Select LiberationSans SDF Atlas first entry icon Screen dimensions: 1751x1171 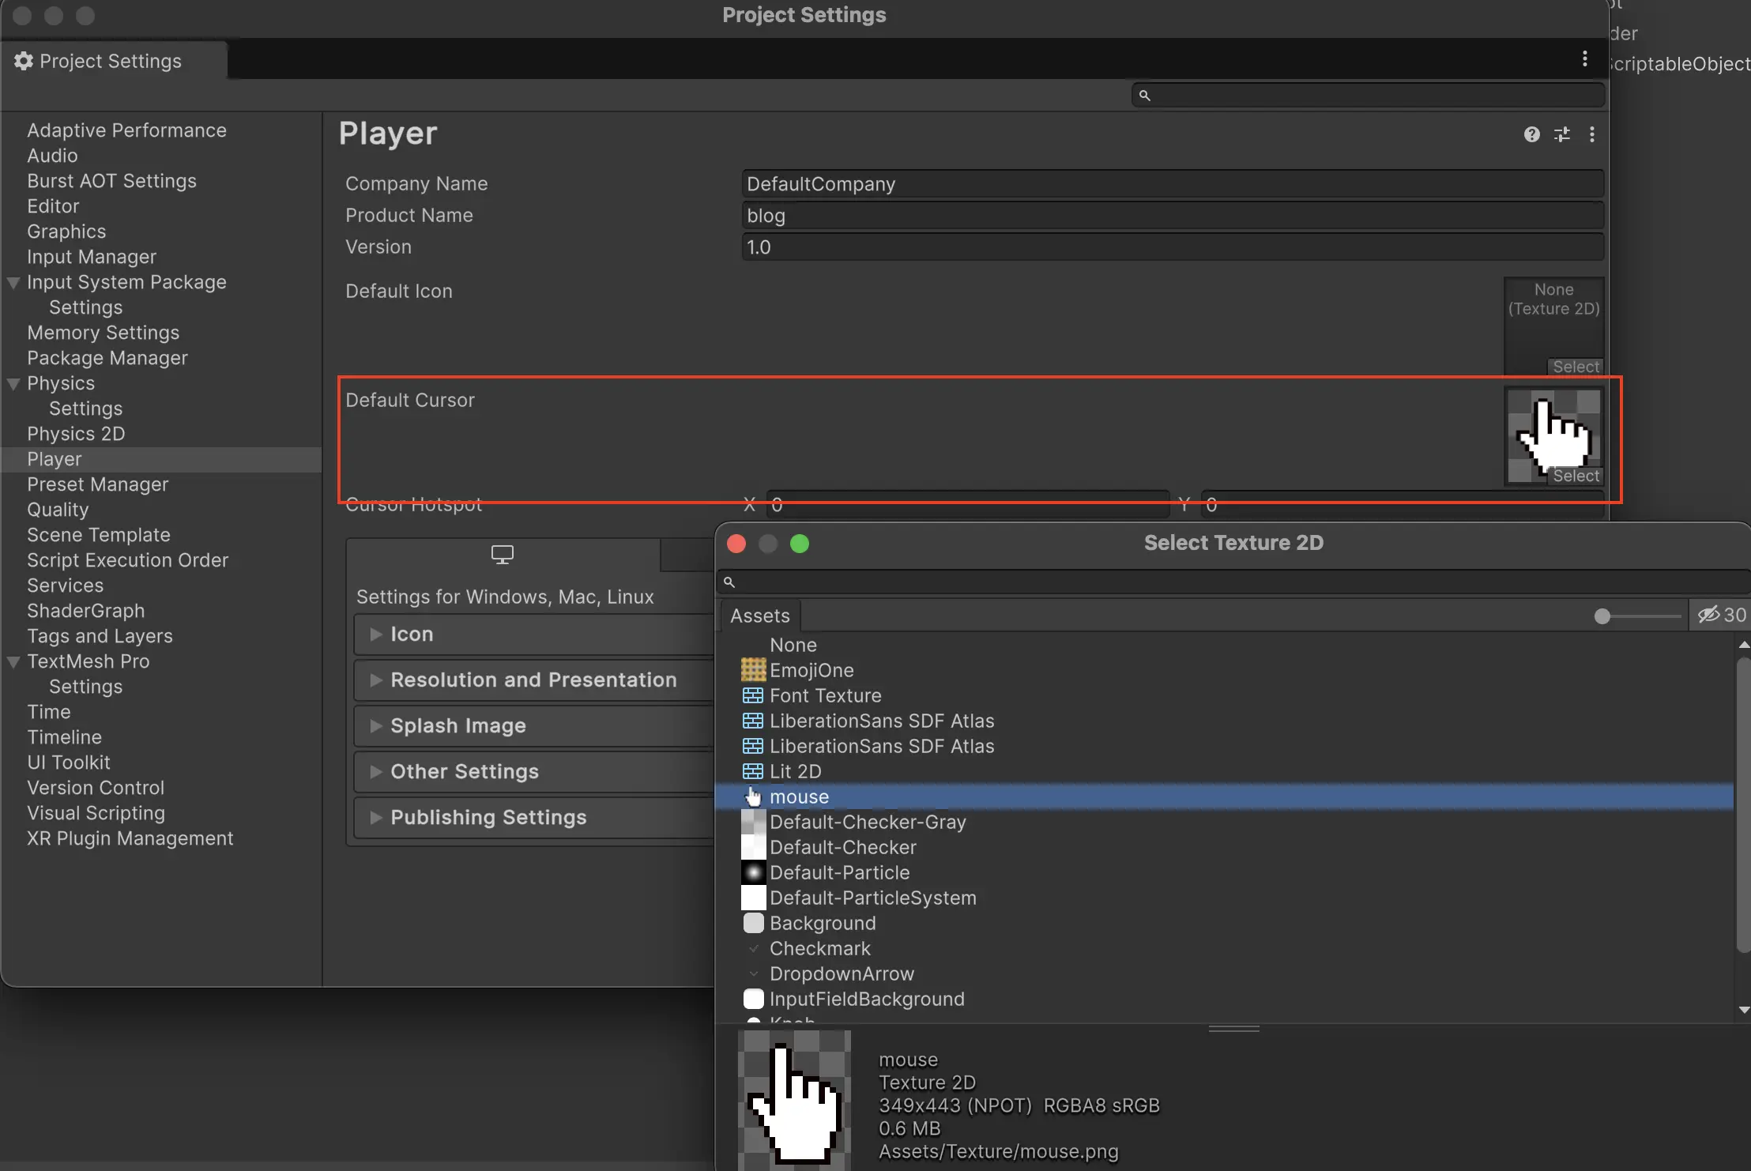[753, 721]
